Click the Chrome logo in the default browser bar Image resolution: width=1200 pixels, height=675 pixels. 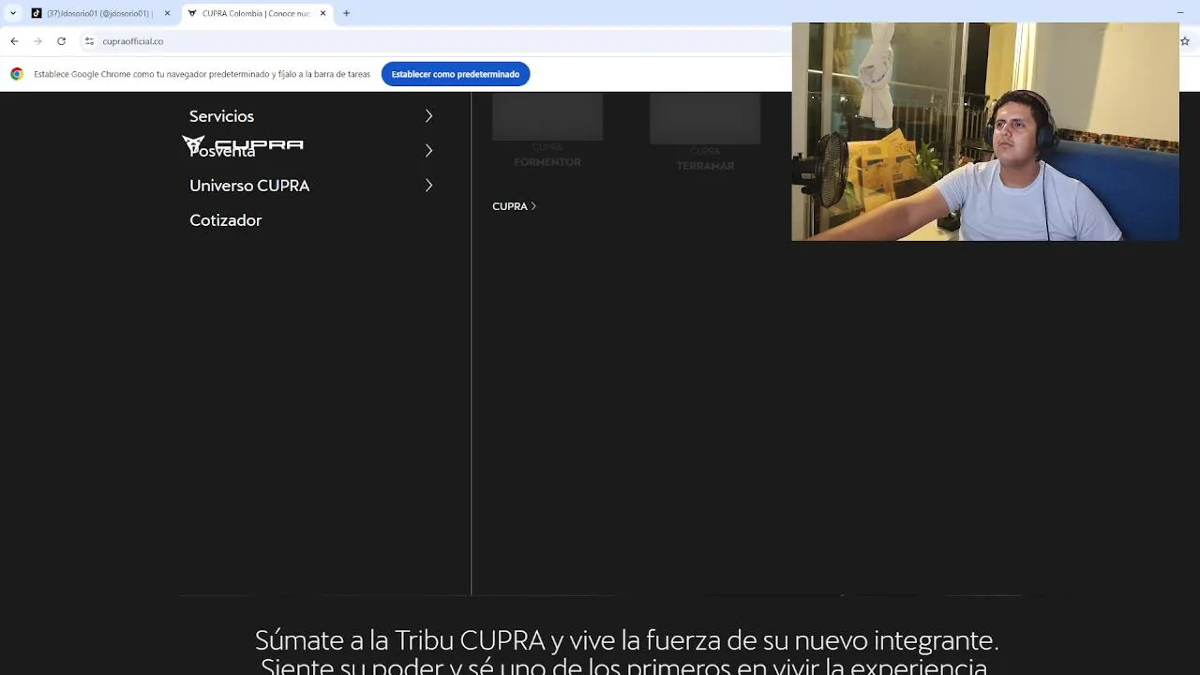pos(17,74)
